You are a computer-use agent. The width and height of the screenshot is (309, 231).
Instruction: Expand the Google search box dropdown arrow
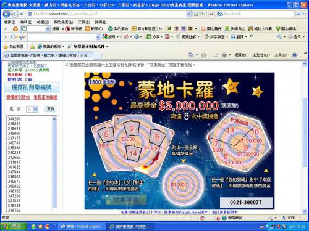click(x=98, y=37)
